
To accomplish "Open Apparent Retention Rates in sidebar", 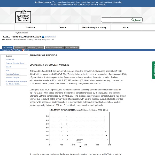I will click(15, 63).
